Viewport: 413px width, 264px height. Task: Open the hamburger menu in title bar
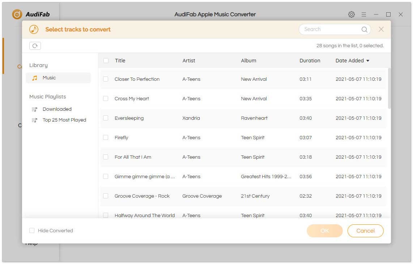point(364,14)
